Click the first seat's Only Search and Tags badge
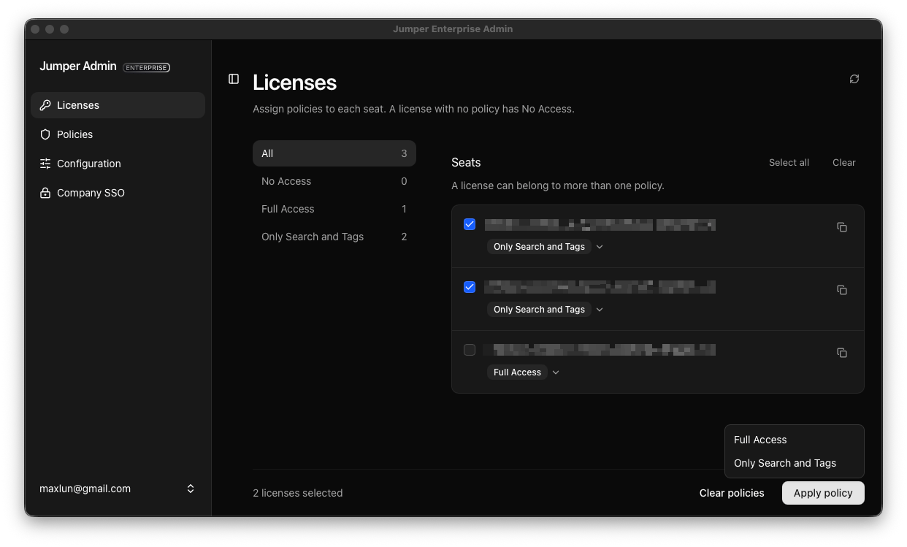Viewport: 907px width, 547px height. click(539, 247)
